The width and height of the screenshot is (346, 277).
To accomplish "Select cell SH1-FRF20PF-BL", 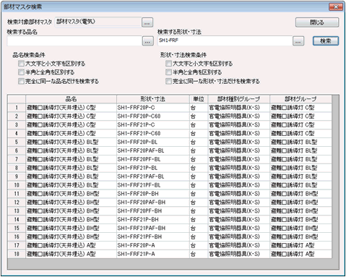I will (x=153, y=159).
